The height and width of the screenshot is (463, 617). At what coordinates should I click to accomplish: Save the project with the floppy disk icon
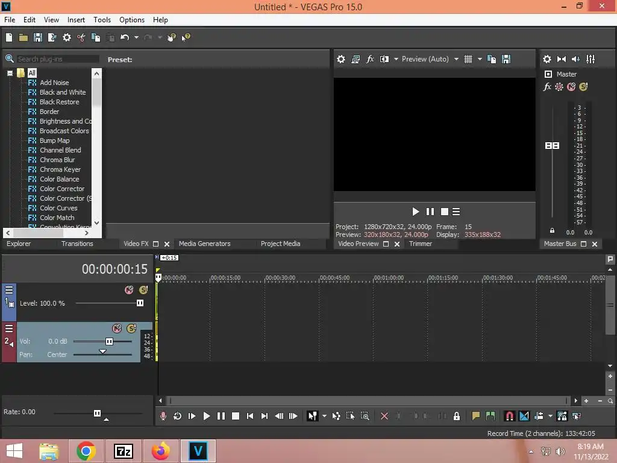pyautogui.click(x=38, y=37)
